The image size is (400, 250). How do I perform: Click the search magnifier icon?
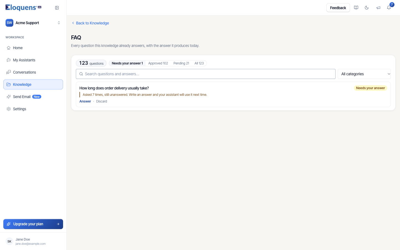(x=81, y=74)
